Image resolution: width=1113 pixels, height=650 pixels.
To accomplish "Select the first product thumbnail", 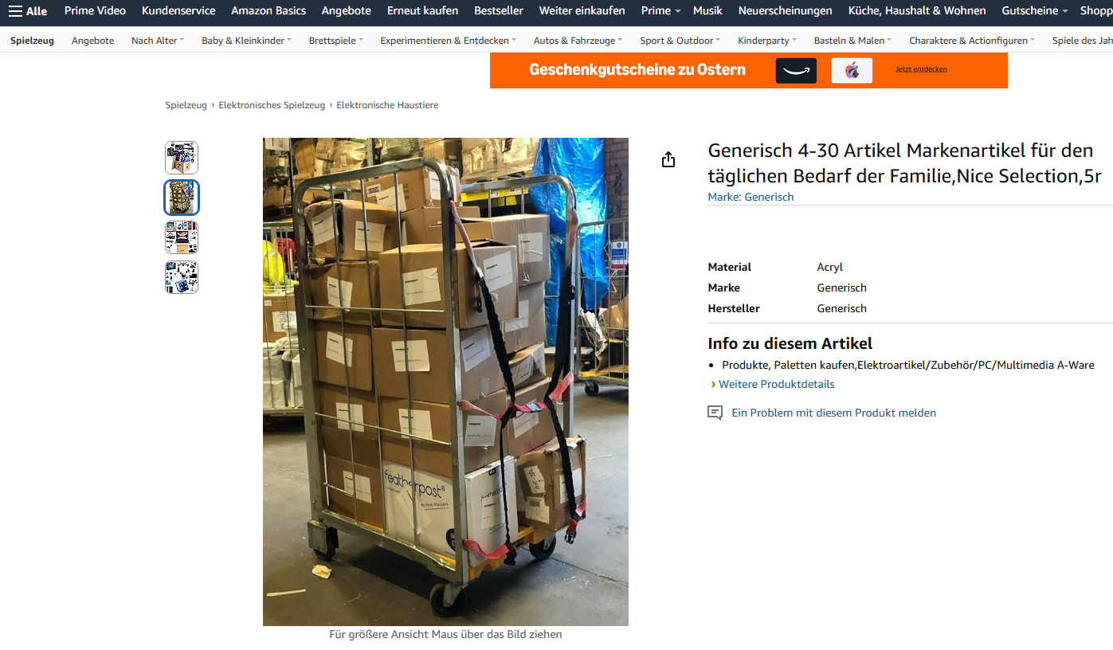I will tap(182, 158).
